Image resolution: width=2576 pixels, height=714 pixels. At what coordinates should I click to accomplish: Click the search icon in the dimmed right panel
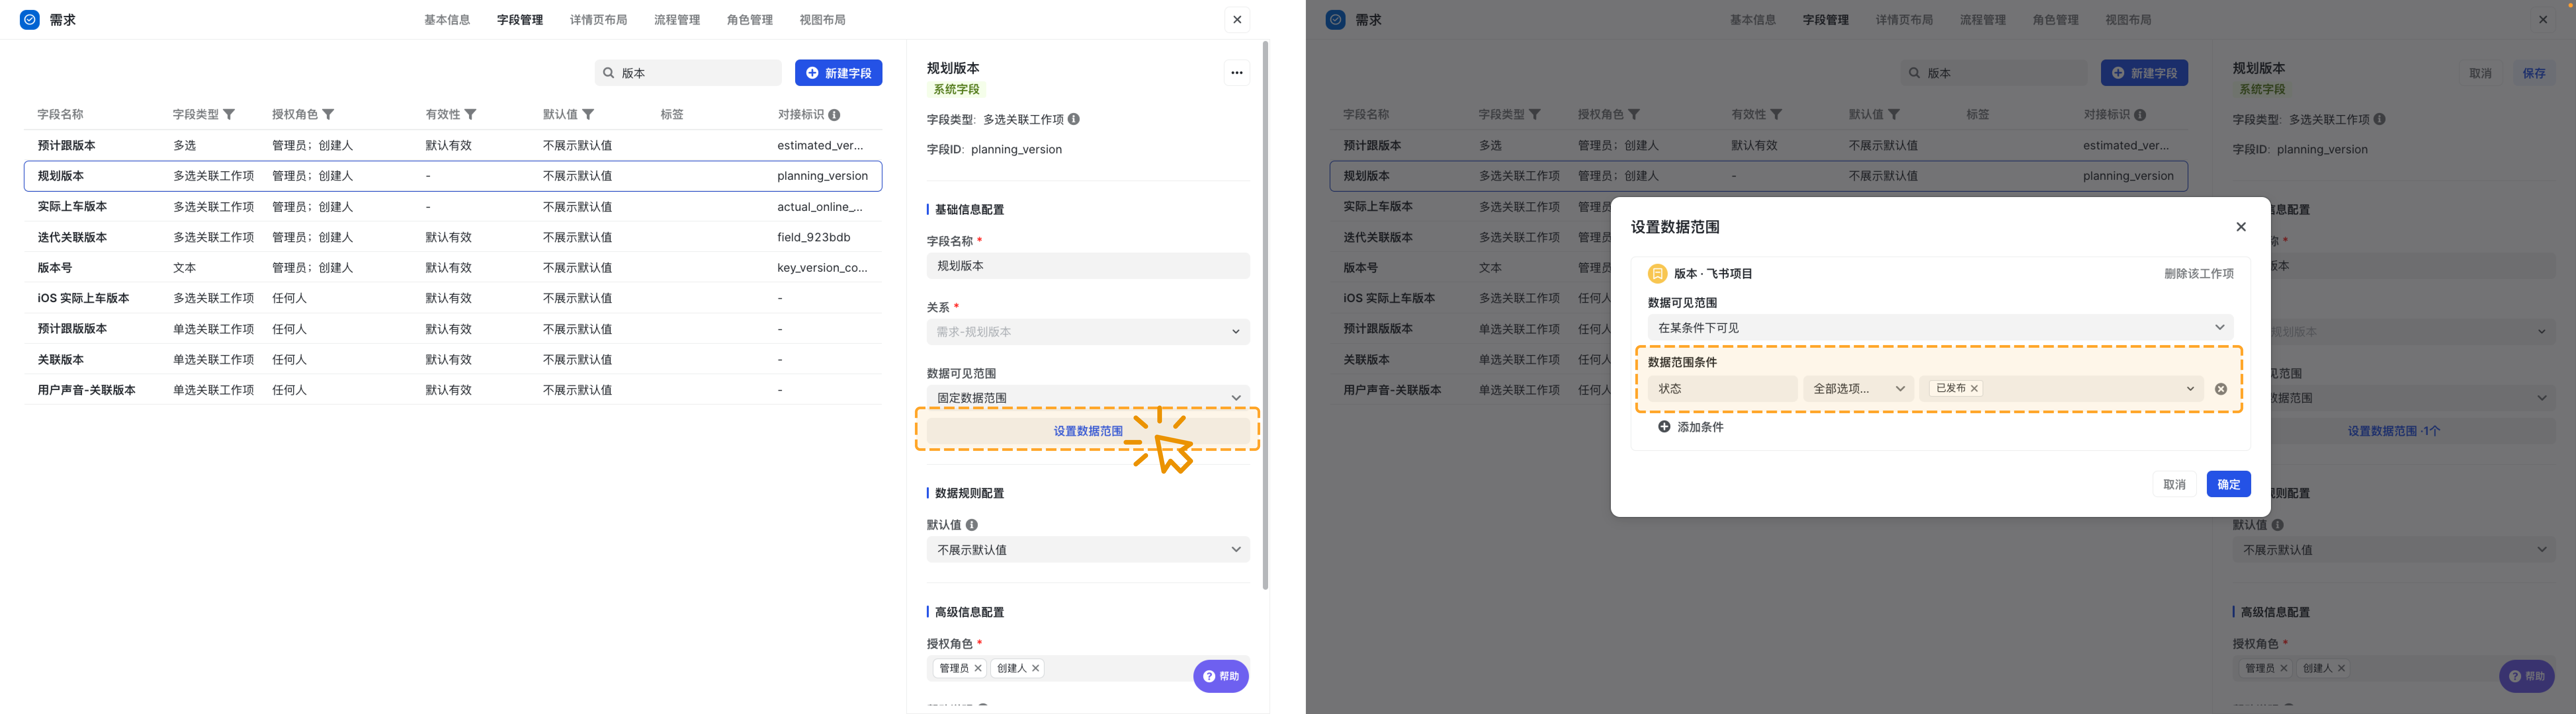pyautogui.click(x=1914, y=73)
